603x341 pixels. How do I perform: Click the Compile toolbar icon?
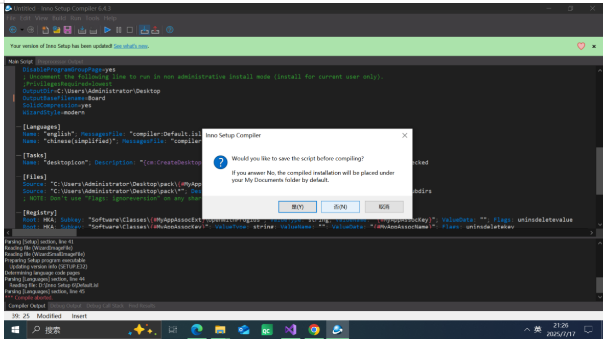click(82, 30)
